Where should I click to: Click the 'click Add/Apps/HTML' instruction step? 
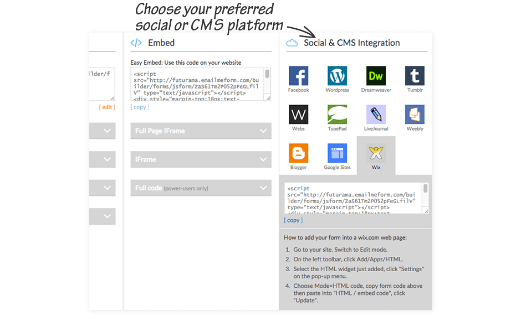click(x=348, y=259)
